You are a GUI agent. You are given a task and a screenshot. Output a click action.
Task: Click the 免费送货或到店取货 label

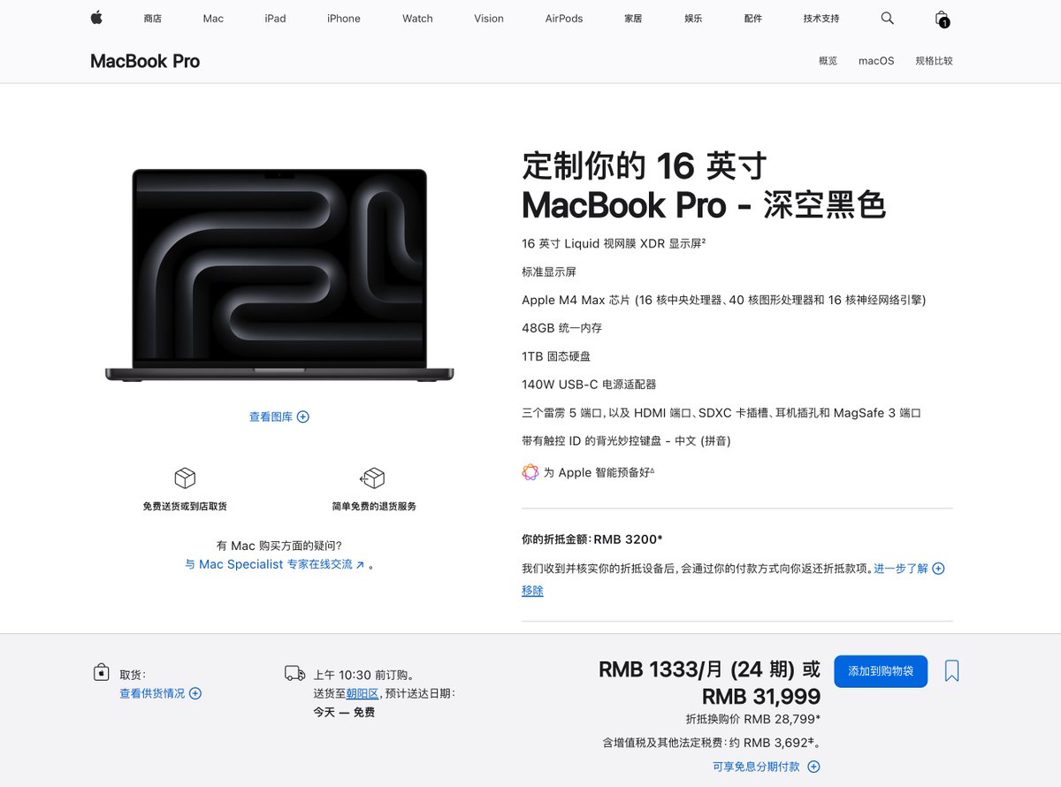click(185, 507)
